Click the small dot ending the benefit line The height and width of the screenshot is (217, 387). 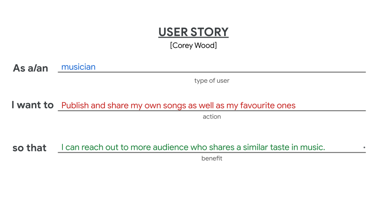(364, 147)
